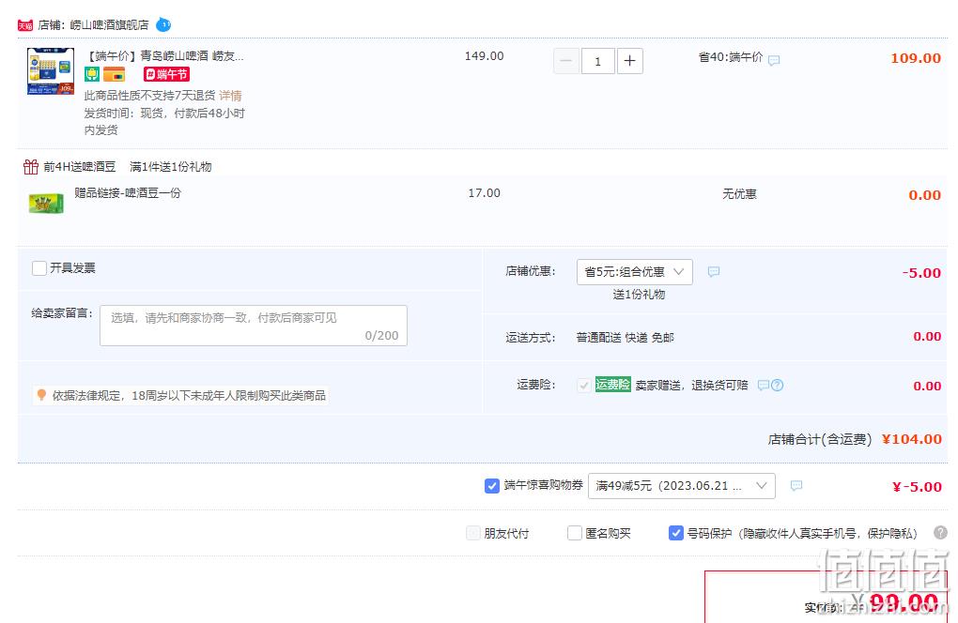Click the 无优惠 text in gift row
The height and width of the screenshot is (623, 958).
739,194
